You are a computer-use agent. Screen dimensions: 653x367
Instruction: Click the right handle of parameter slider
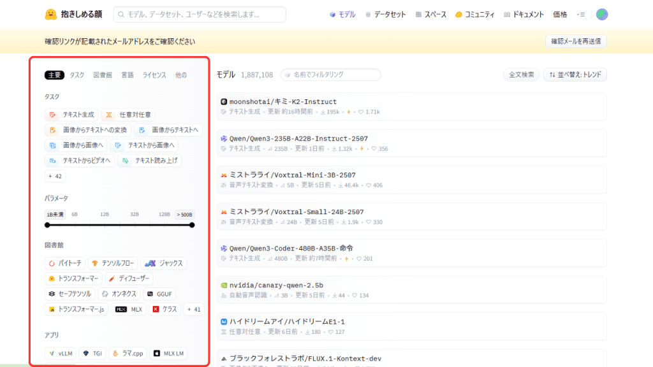click(x=191, y=225)
